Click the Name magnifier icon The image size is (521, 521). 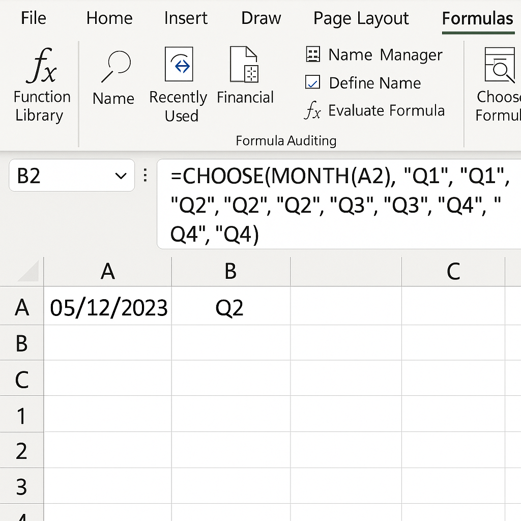115,66
